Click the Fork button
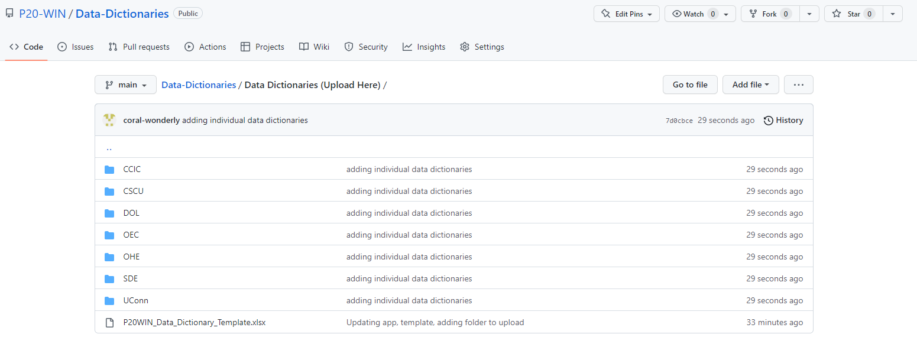917x360 pixels. click(x=770, y=14)
